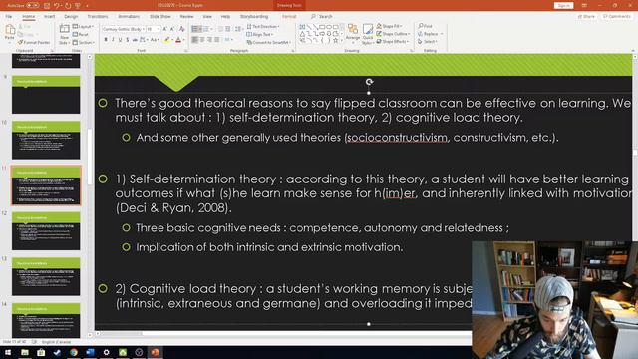This screenshot has width=638, height=359.
Task: Click Justify alignment icon
Action: 217,40
